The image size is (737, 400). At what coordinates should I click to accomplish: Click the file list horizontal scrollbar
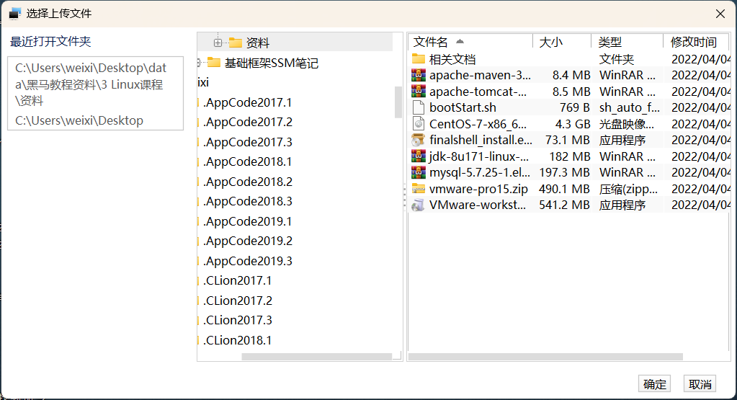click(x=545, y=357)
